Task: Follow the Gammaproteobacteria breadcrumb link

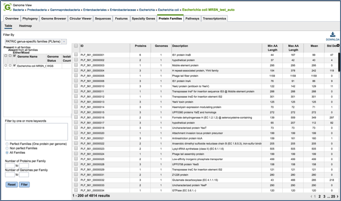Action: coord(65,10)
